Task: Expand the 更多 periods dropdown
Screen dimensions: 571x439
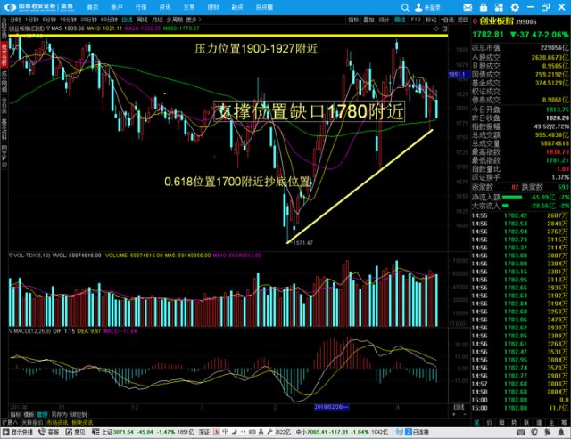Action: pos(194,20)
